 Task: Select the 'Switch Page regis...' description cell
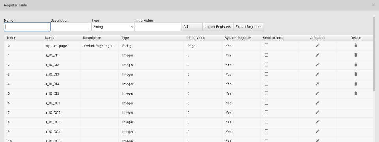coord(99,46)
